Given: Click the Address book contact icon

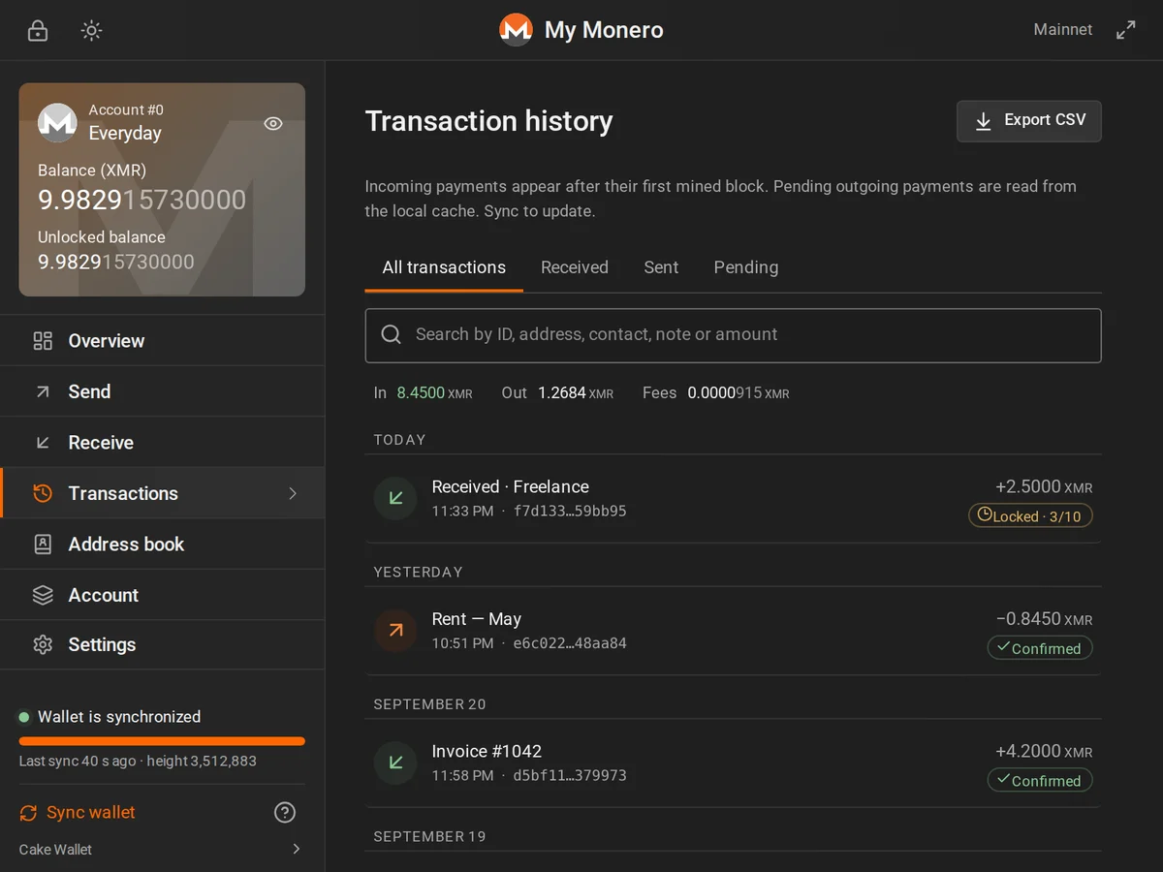Looking at the screenshot, I should coord(43,545).
